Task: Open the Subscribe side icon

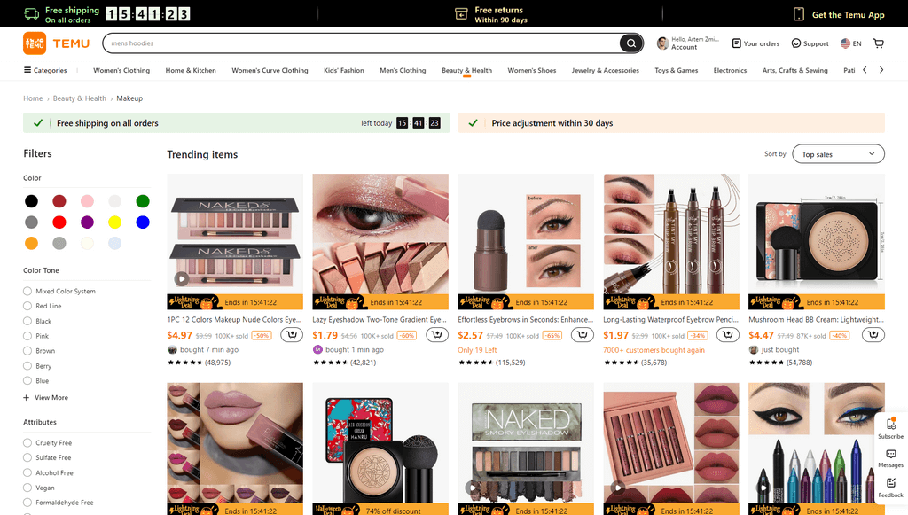Action: 890,428
